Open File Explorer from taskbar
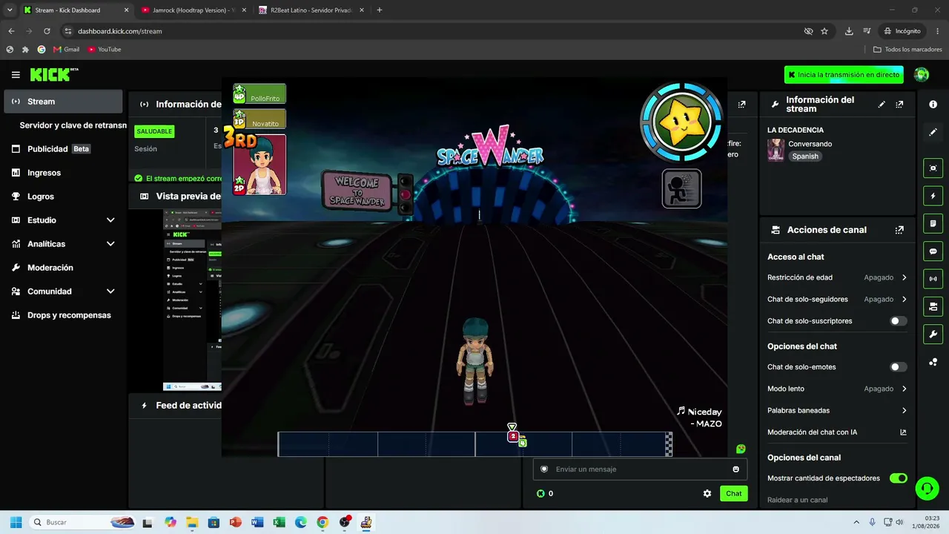 [192, 522]
